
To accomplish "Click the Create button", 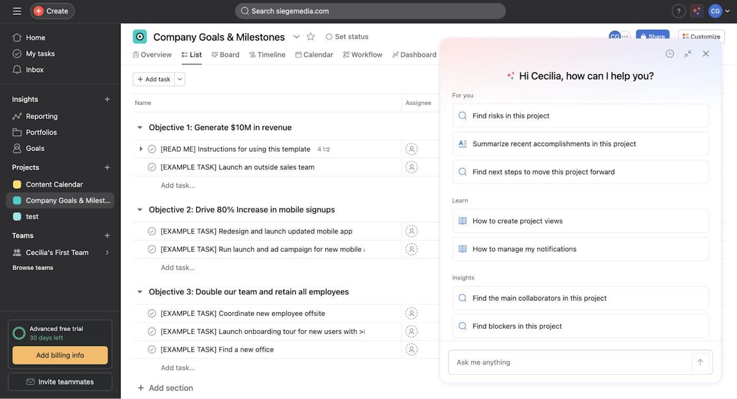I will point(52,11).
